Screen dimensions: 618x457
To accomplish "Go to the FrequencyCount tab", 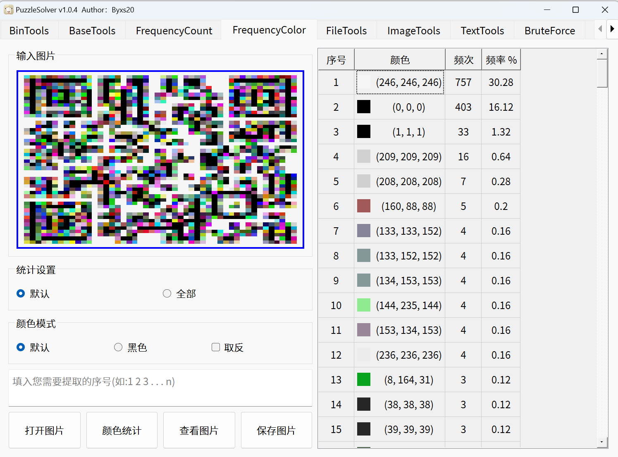I will tap(174, 31).
